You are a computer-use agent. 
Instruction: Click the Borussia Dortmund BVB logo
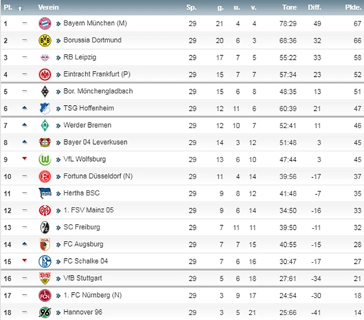click(45, 40)
